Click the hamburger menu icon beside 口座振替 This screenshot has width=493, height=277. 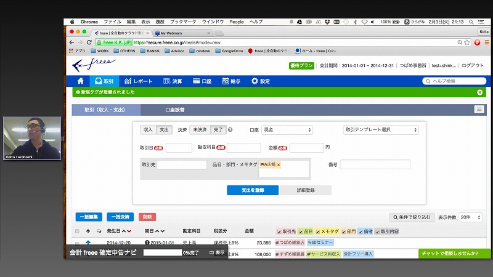pos(479,110)
